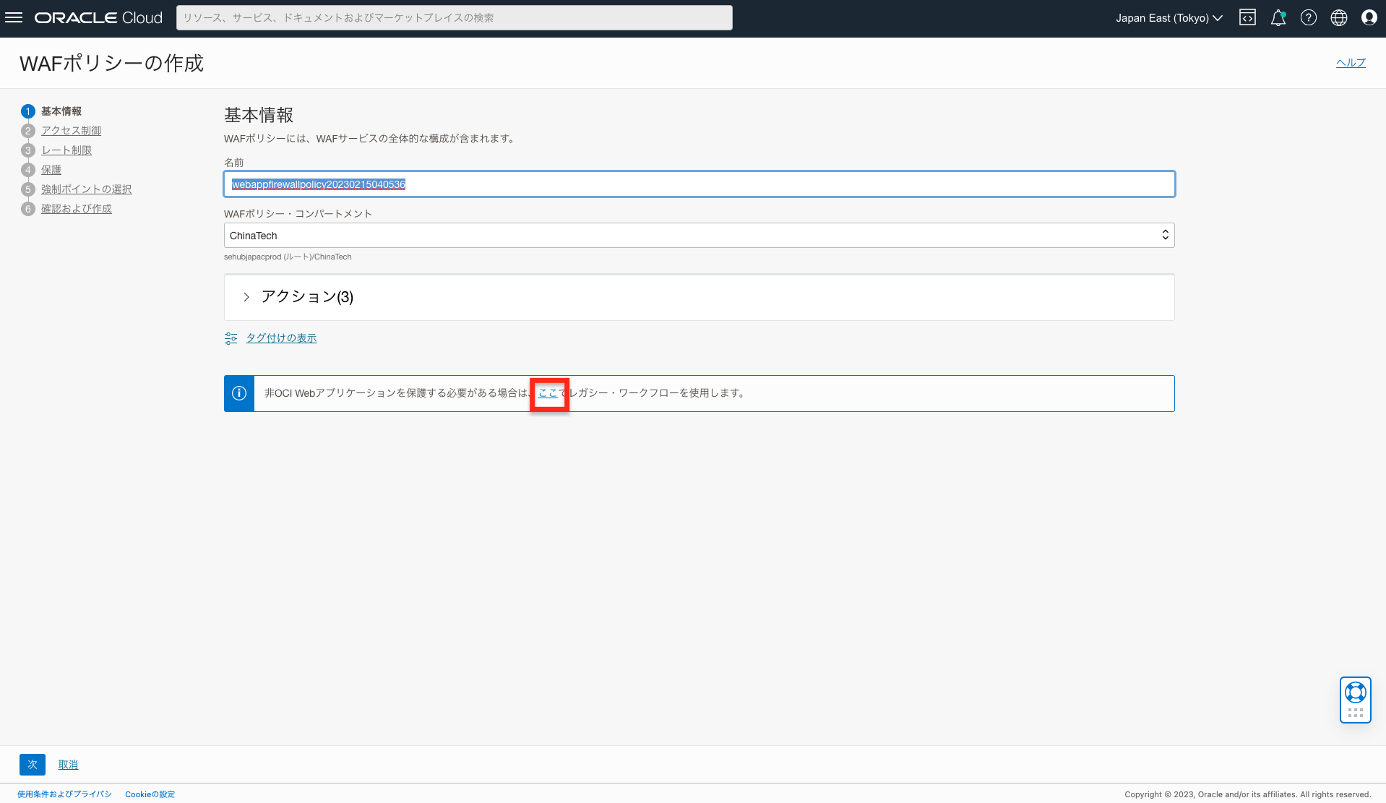Open the notifications bell
1386x803 pixels.
click(x=1278, y=17)
